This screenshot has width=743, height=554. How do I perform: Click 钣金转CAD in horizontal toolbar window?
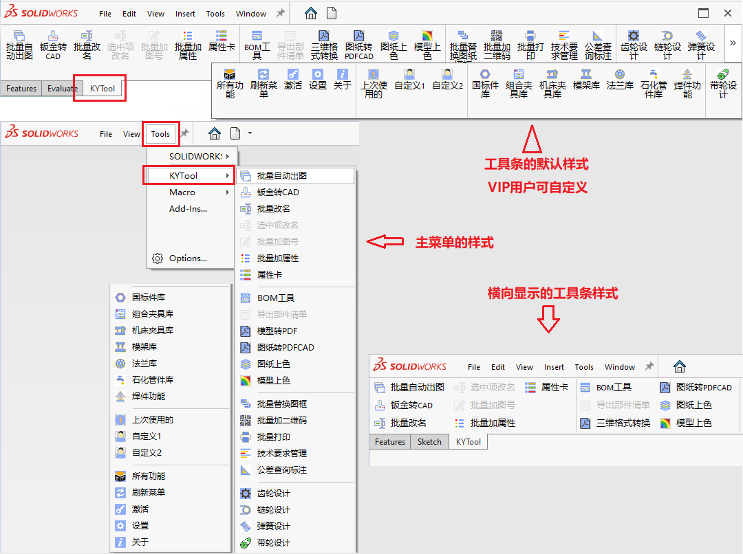(404, 406)
